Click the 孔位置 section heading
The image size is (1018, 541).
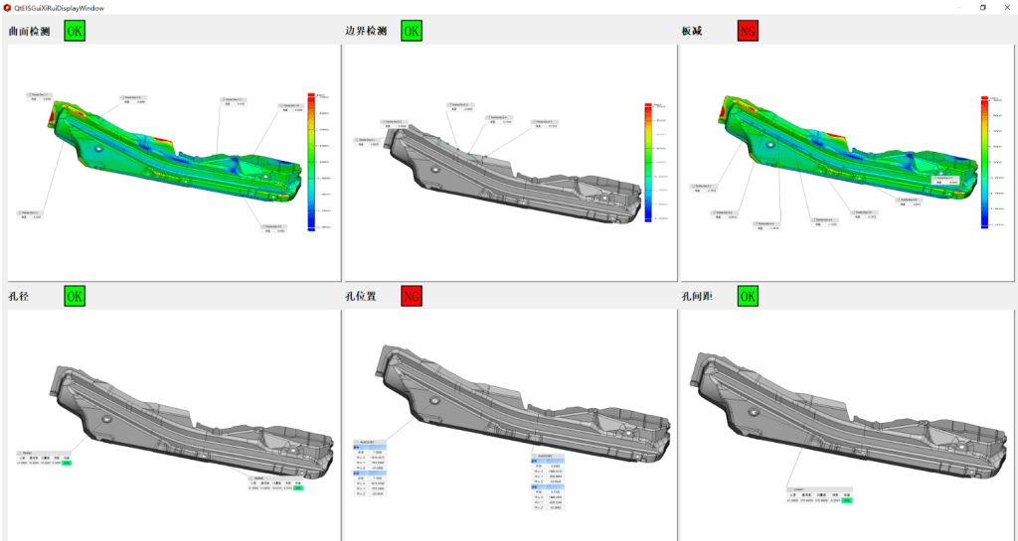[x=364, y=296]
